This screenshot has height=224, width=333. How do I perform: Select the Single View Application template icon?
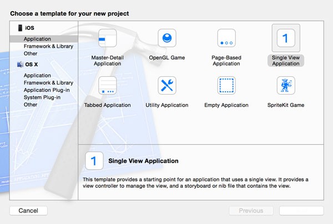tap(286, 38)
